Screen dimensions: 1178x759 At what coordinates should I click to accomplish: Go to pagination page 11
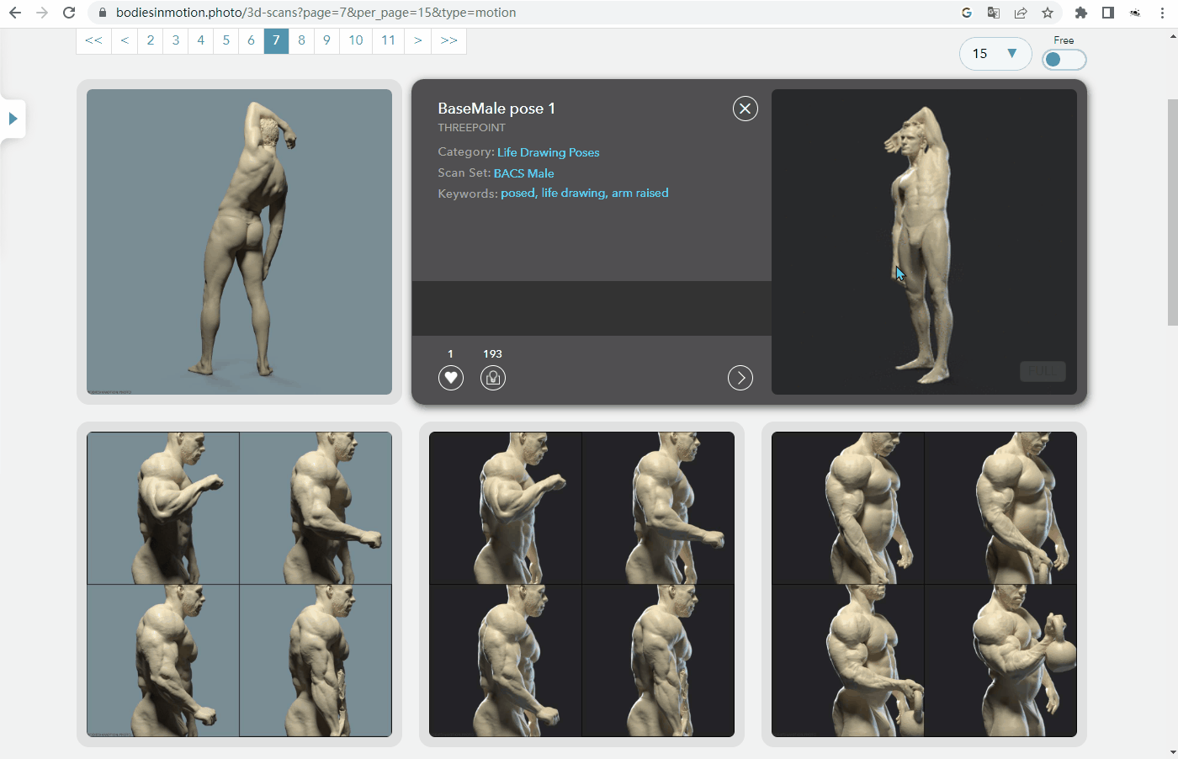pos(388,40)
